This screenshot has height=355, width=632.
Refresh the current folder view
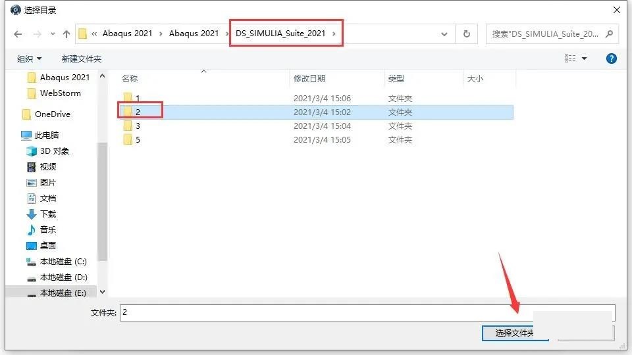pyautogui.click(x=467, y=34)
